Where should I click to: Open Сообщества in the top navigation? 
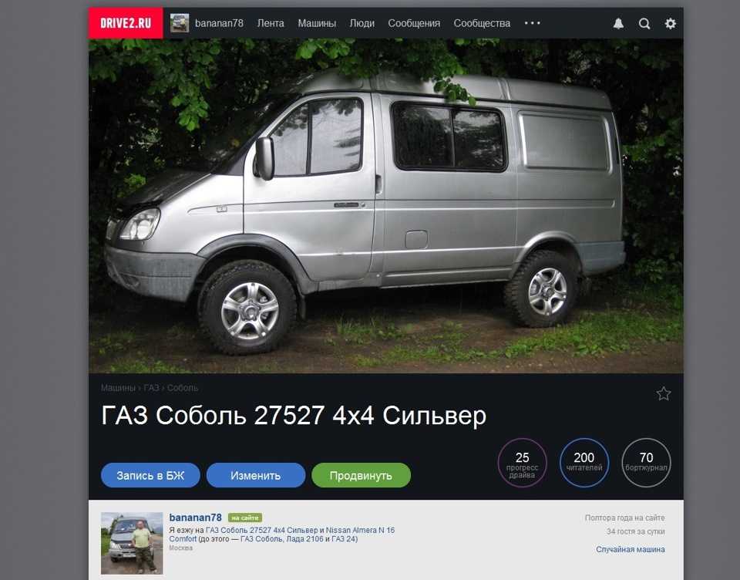tap(482, 23)
